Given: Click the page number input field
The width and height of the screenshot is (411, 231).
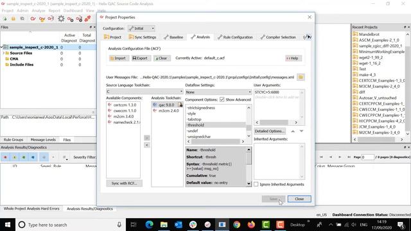Looking at the screenshot, I should pos(368,157).
